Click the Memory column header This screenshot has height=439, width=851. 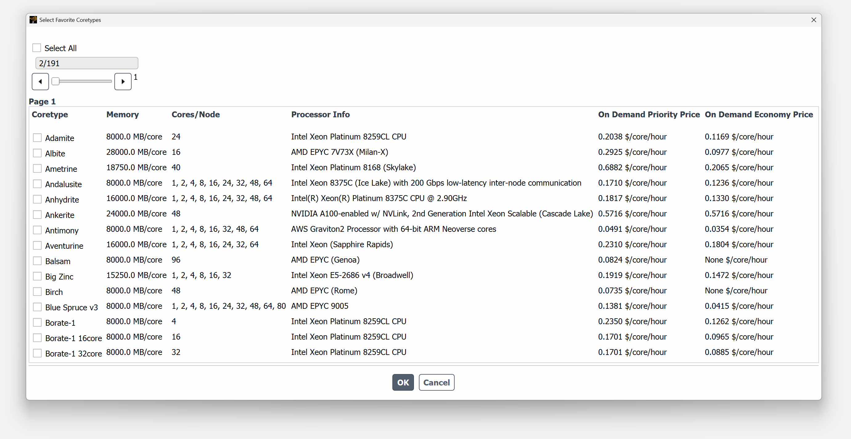[123, 115]
